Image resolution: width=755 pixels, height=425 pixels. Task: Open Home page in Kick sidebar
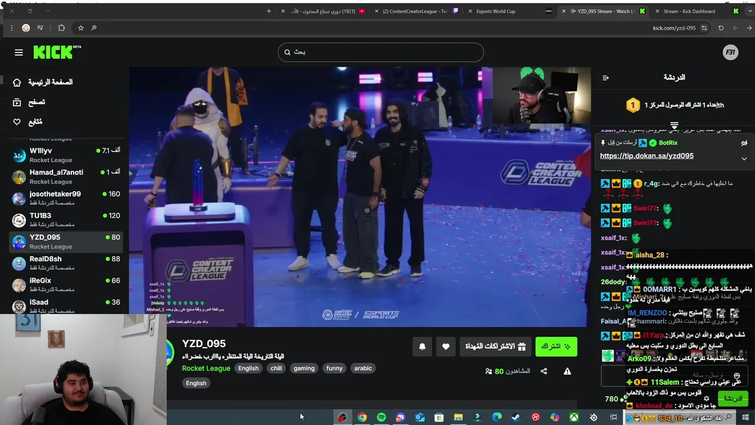42,82
